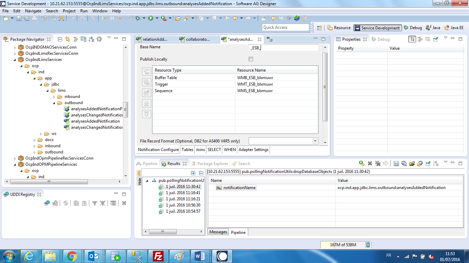Collapse the outbound folder under lims
The height and width of the screenshot is (263, 469).
(54, 103)
